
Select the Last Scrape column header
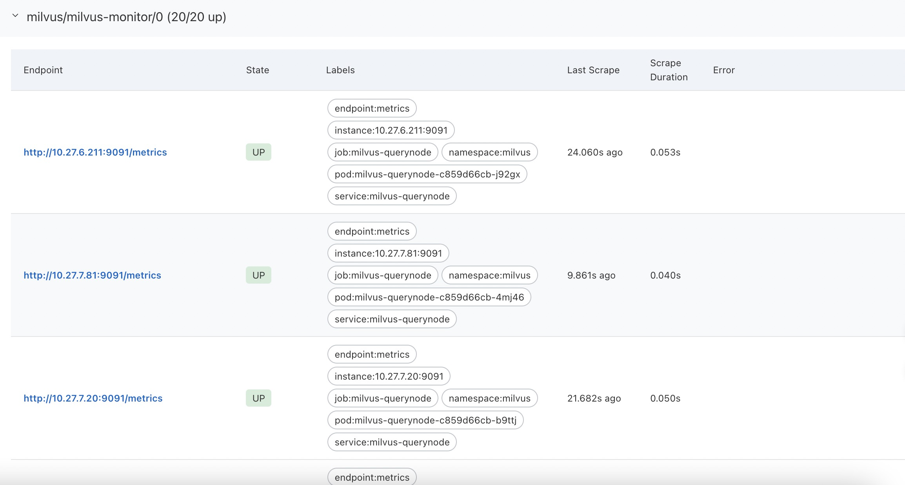[x=593, y=70]
